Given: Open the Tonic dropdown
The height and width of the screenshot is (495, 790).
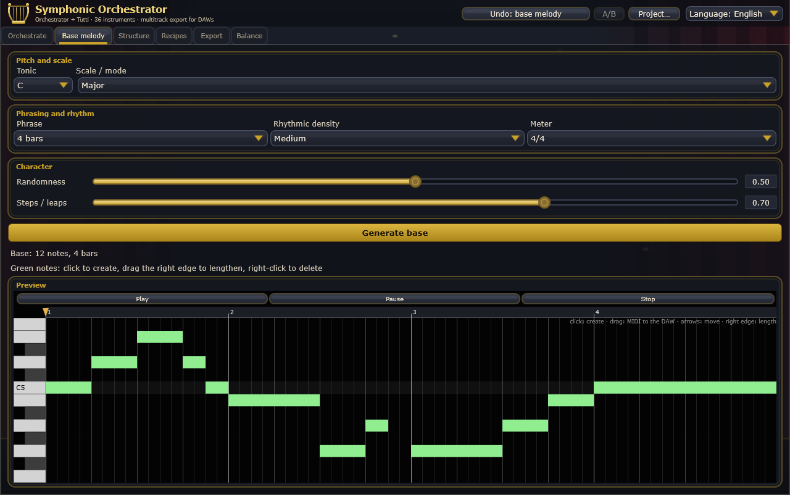Looking at the screenshot, I should (43, 86).
